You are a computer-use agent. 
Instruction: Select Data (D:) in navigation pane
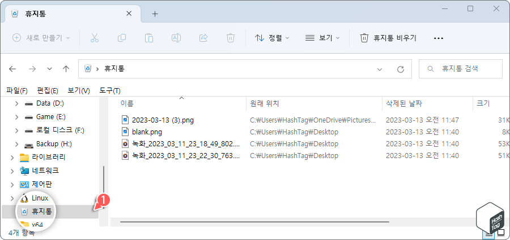pyautogui.click(x=50, y=103)
